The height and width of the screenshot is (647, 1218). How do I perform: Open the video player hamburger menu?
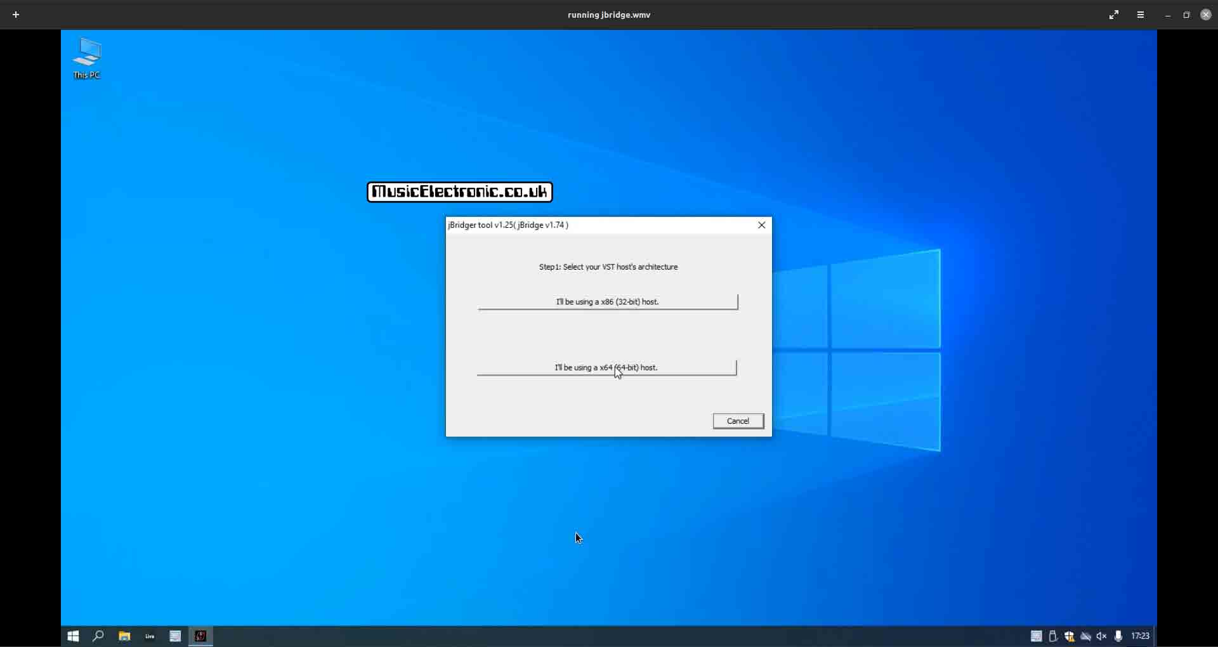[1141, 15]
